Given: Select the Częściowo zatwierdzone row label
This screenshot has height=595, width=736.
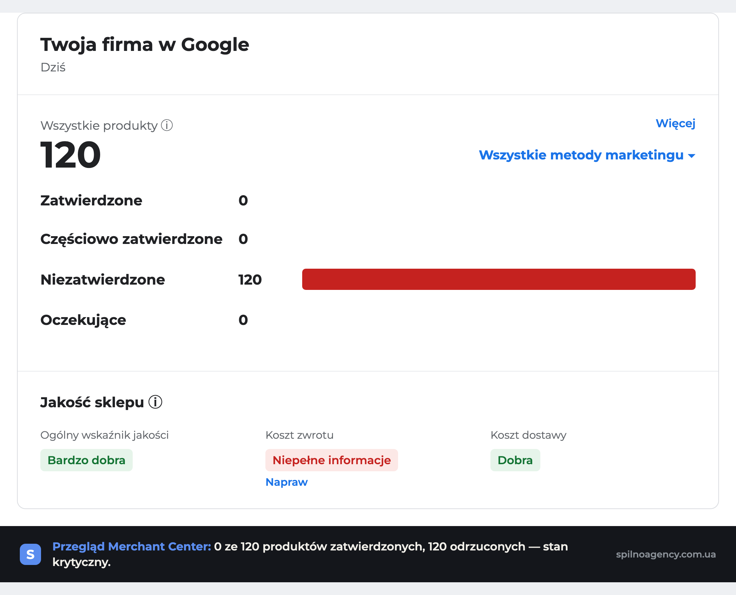Looking at the screenshot, I should pos(131,239).
